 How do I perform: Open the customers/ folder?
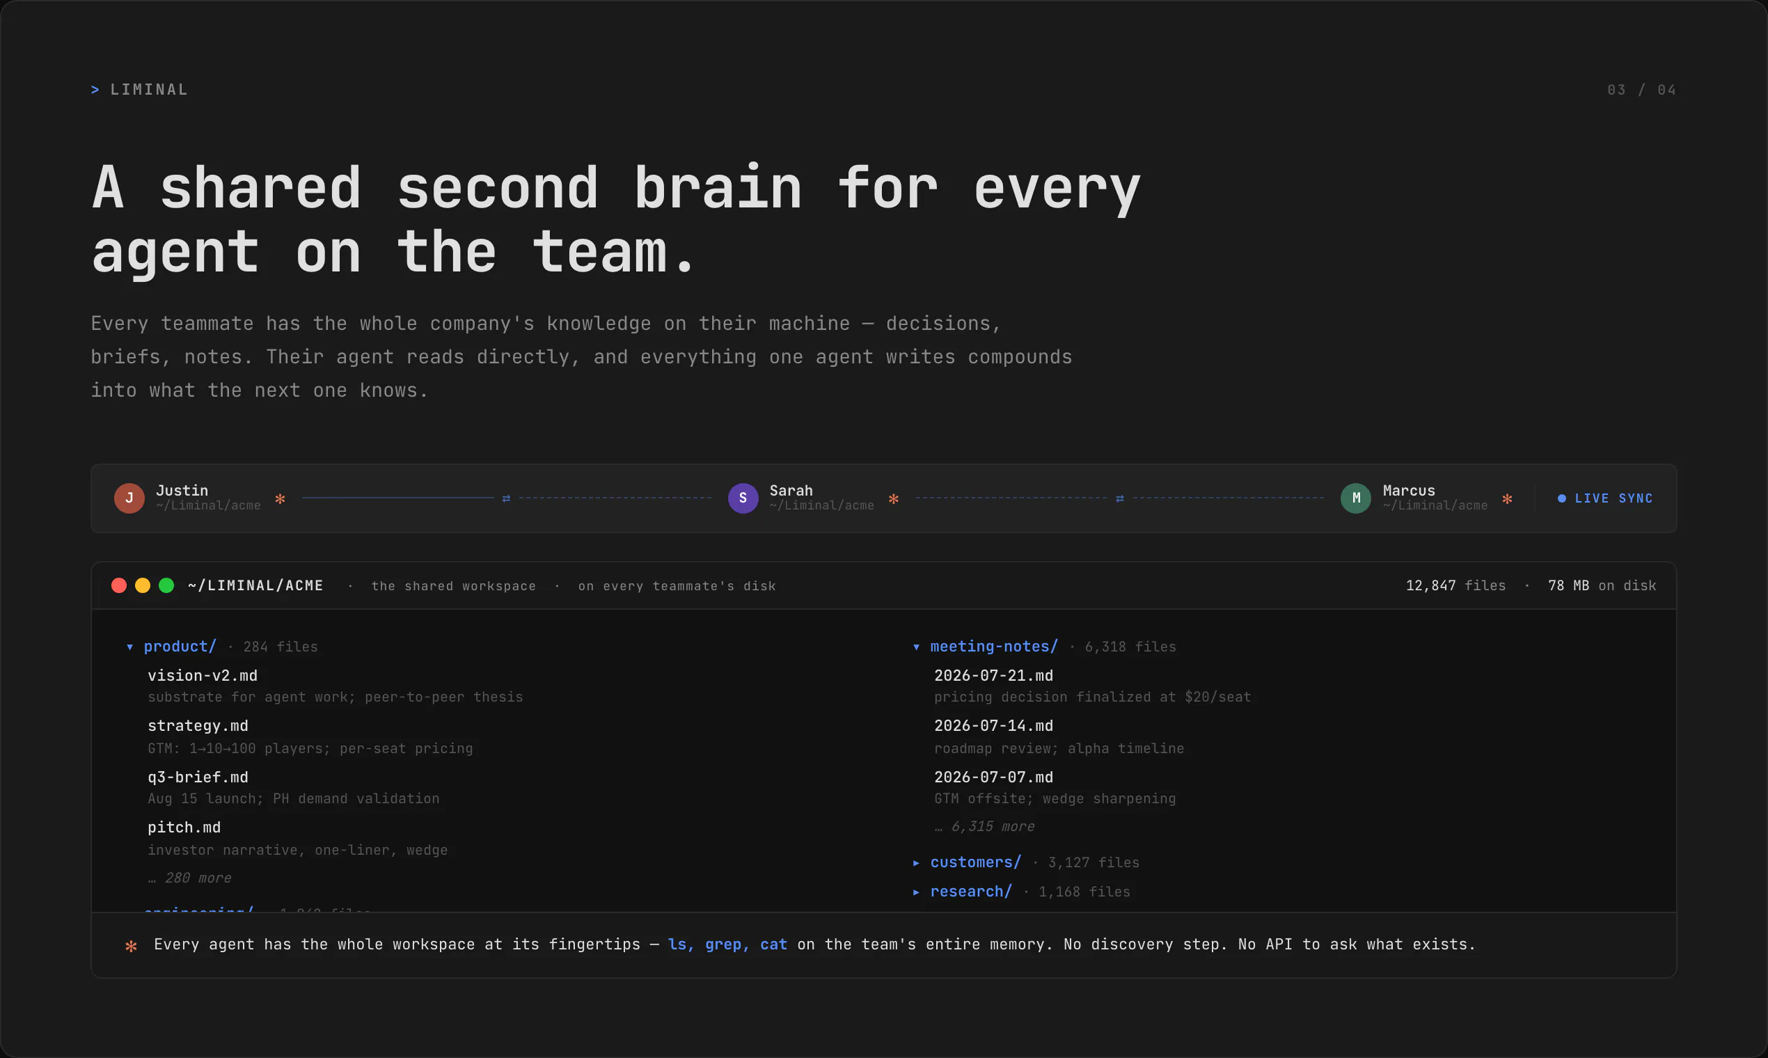(x=975, y=862)
